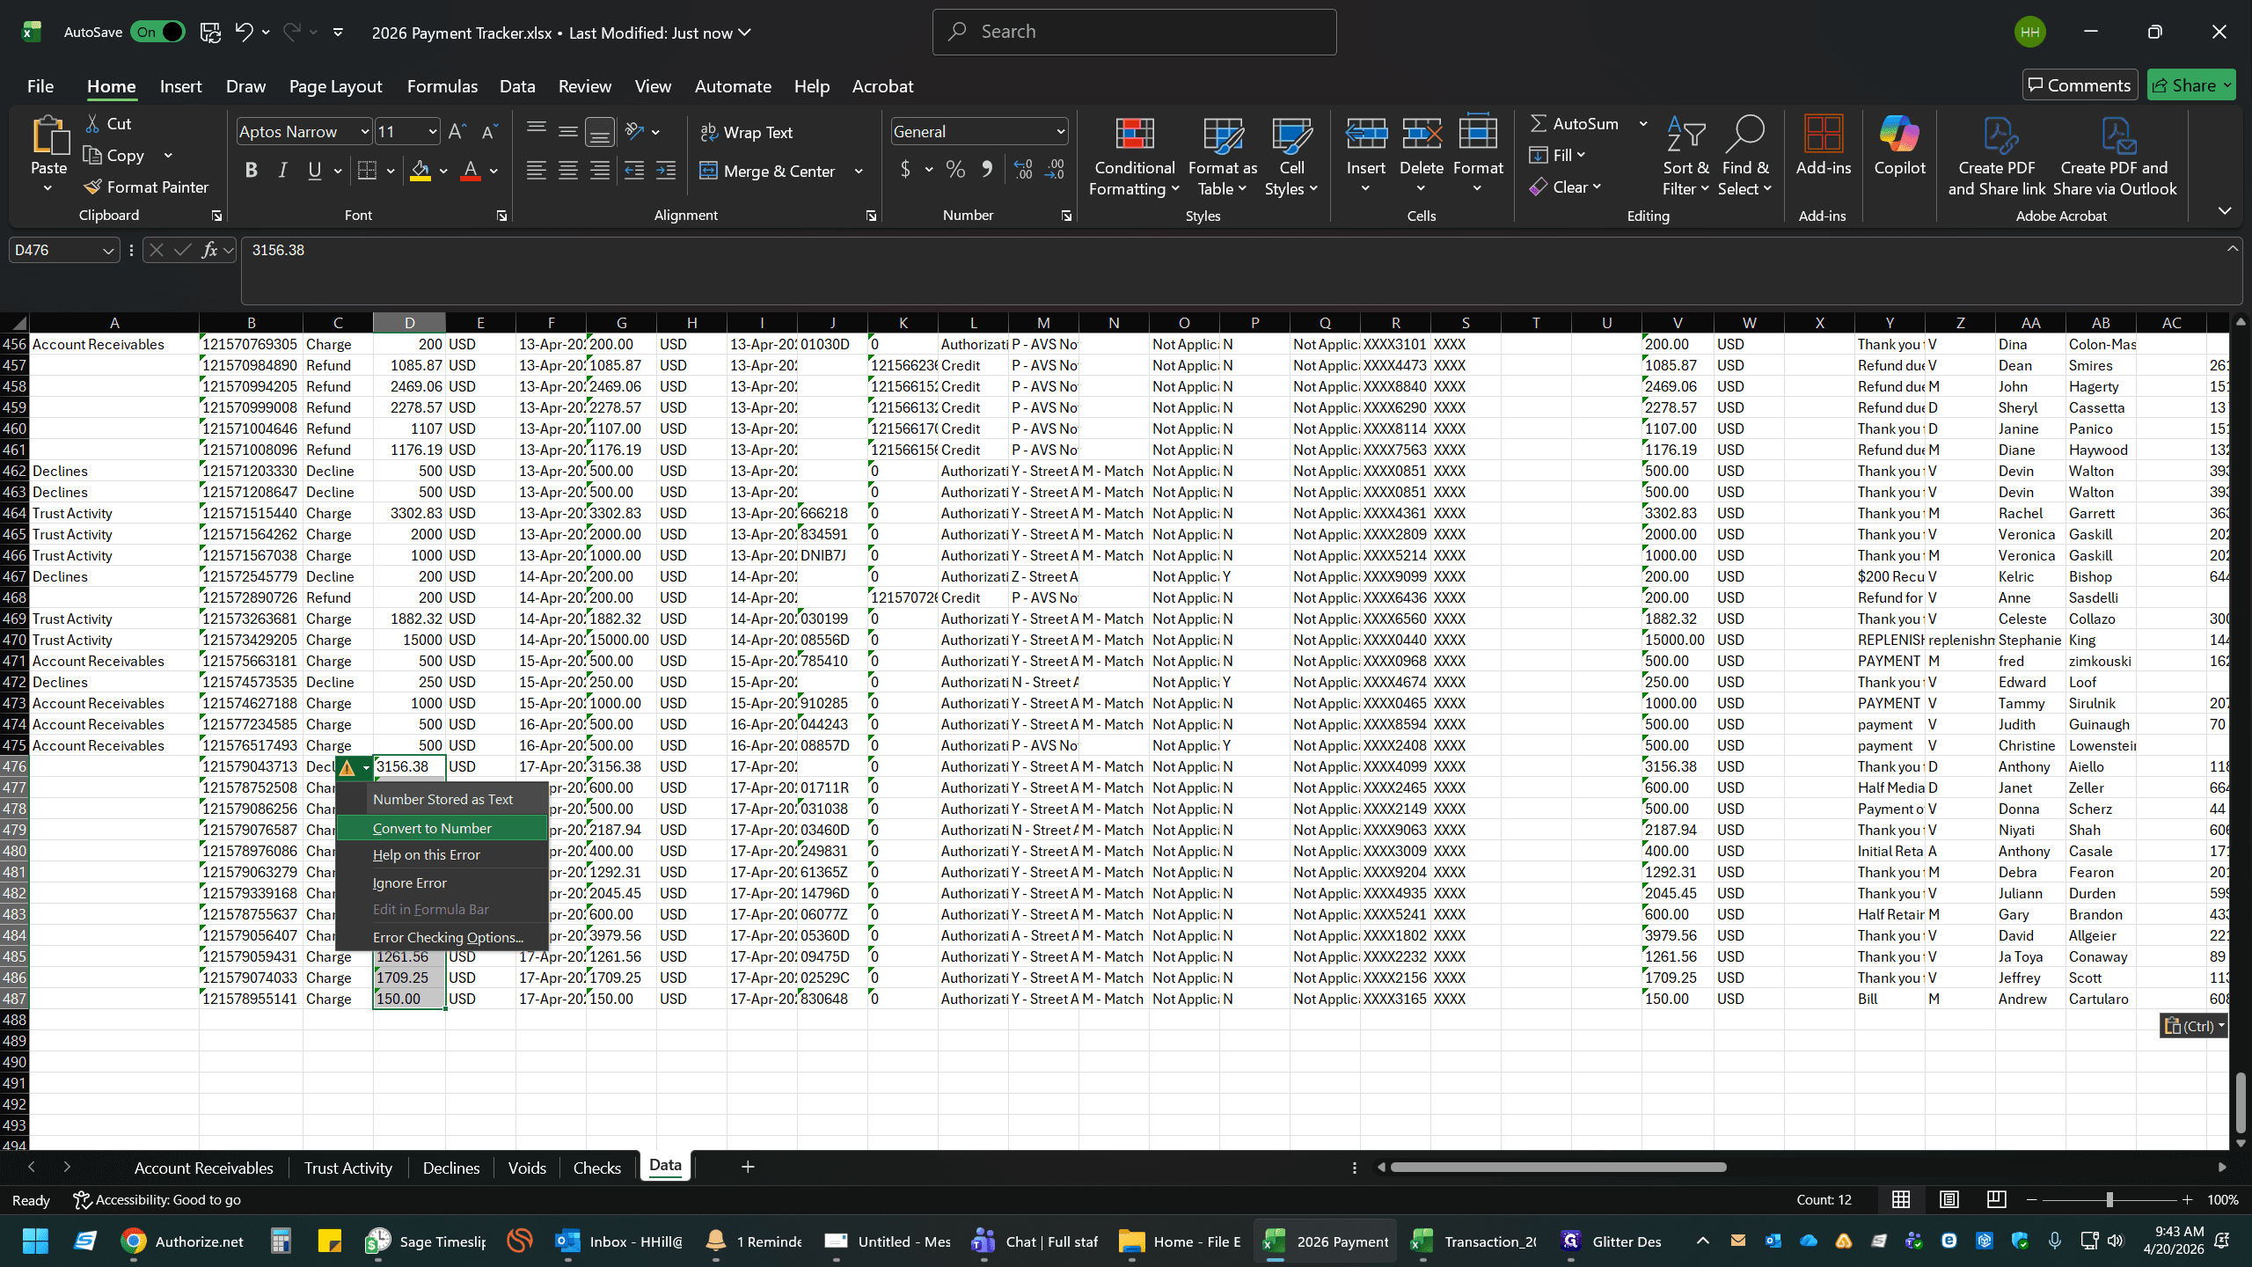Open the Comments pane button
The width and height of the screenshot is (2252, 1267).
click(x=2080, y=85)
